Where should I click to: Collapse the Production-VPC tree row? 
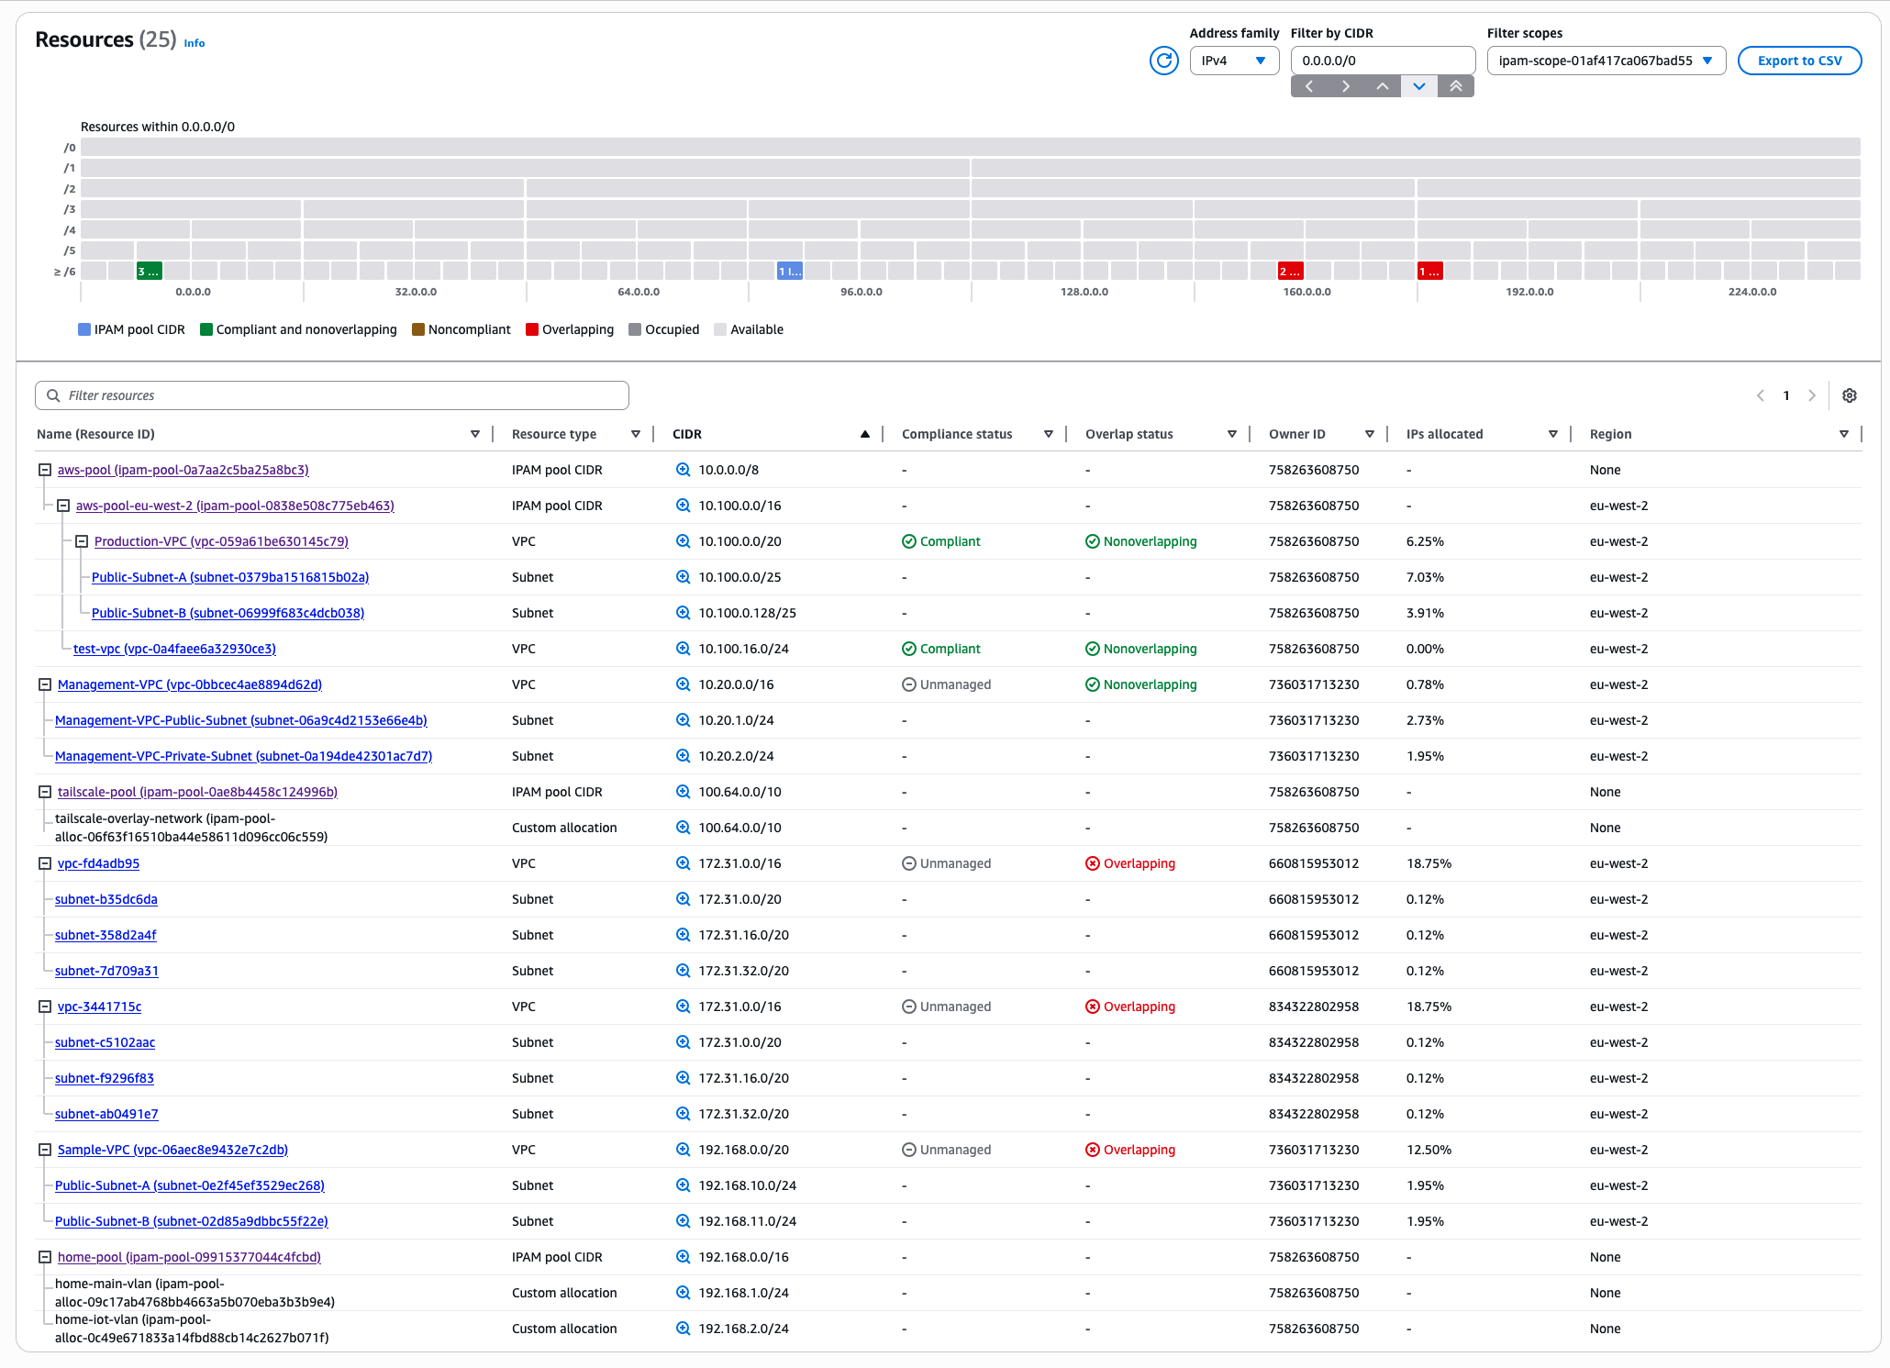coord(81,541)
